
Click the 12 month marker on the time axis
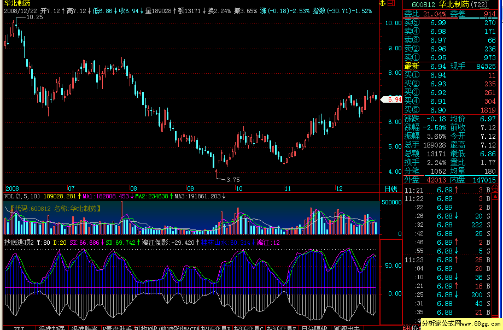pyautogui.click(x=339, y=188)
